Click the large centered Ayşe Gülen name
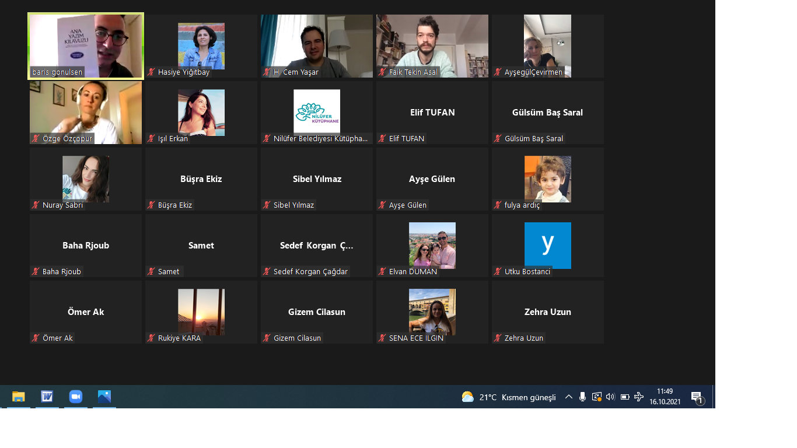 coord(432,179)
